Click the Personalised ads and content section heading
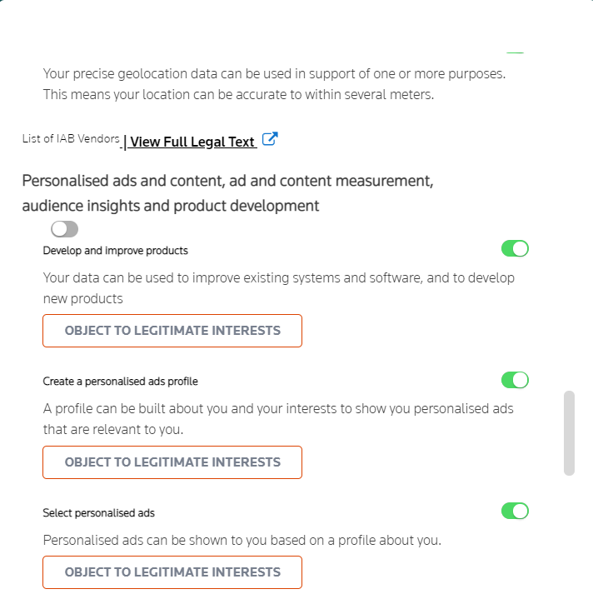 point(227,193)
